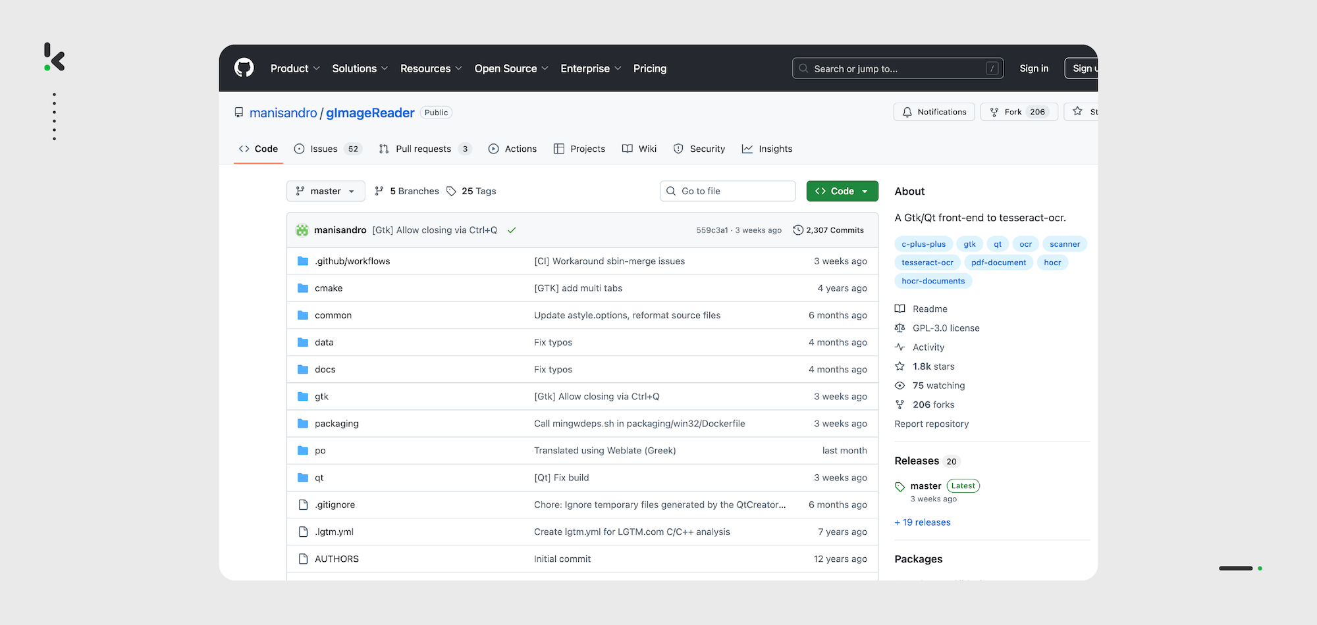The height and width of the screenshot is (625, 1317).
Task: Click the Fork 206 button
Action: (x=1019, y=112)
